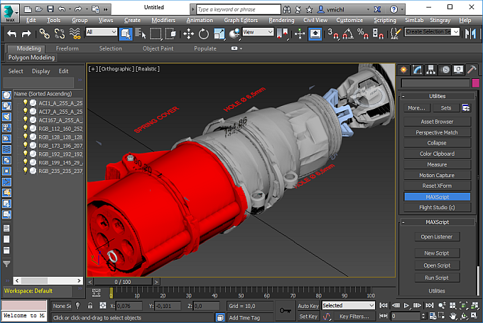483x323 pixels.
Task: Open the reference coordinate system 'View' dropdown
Action: click(x=259, y=33)
